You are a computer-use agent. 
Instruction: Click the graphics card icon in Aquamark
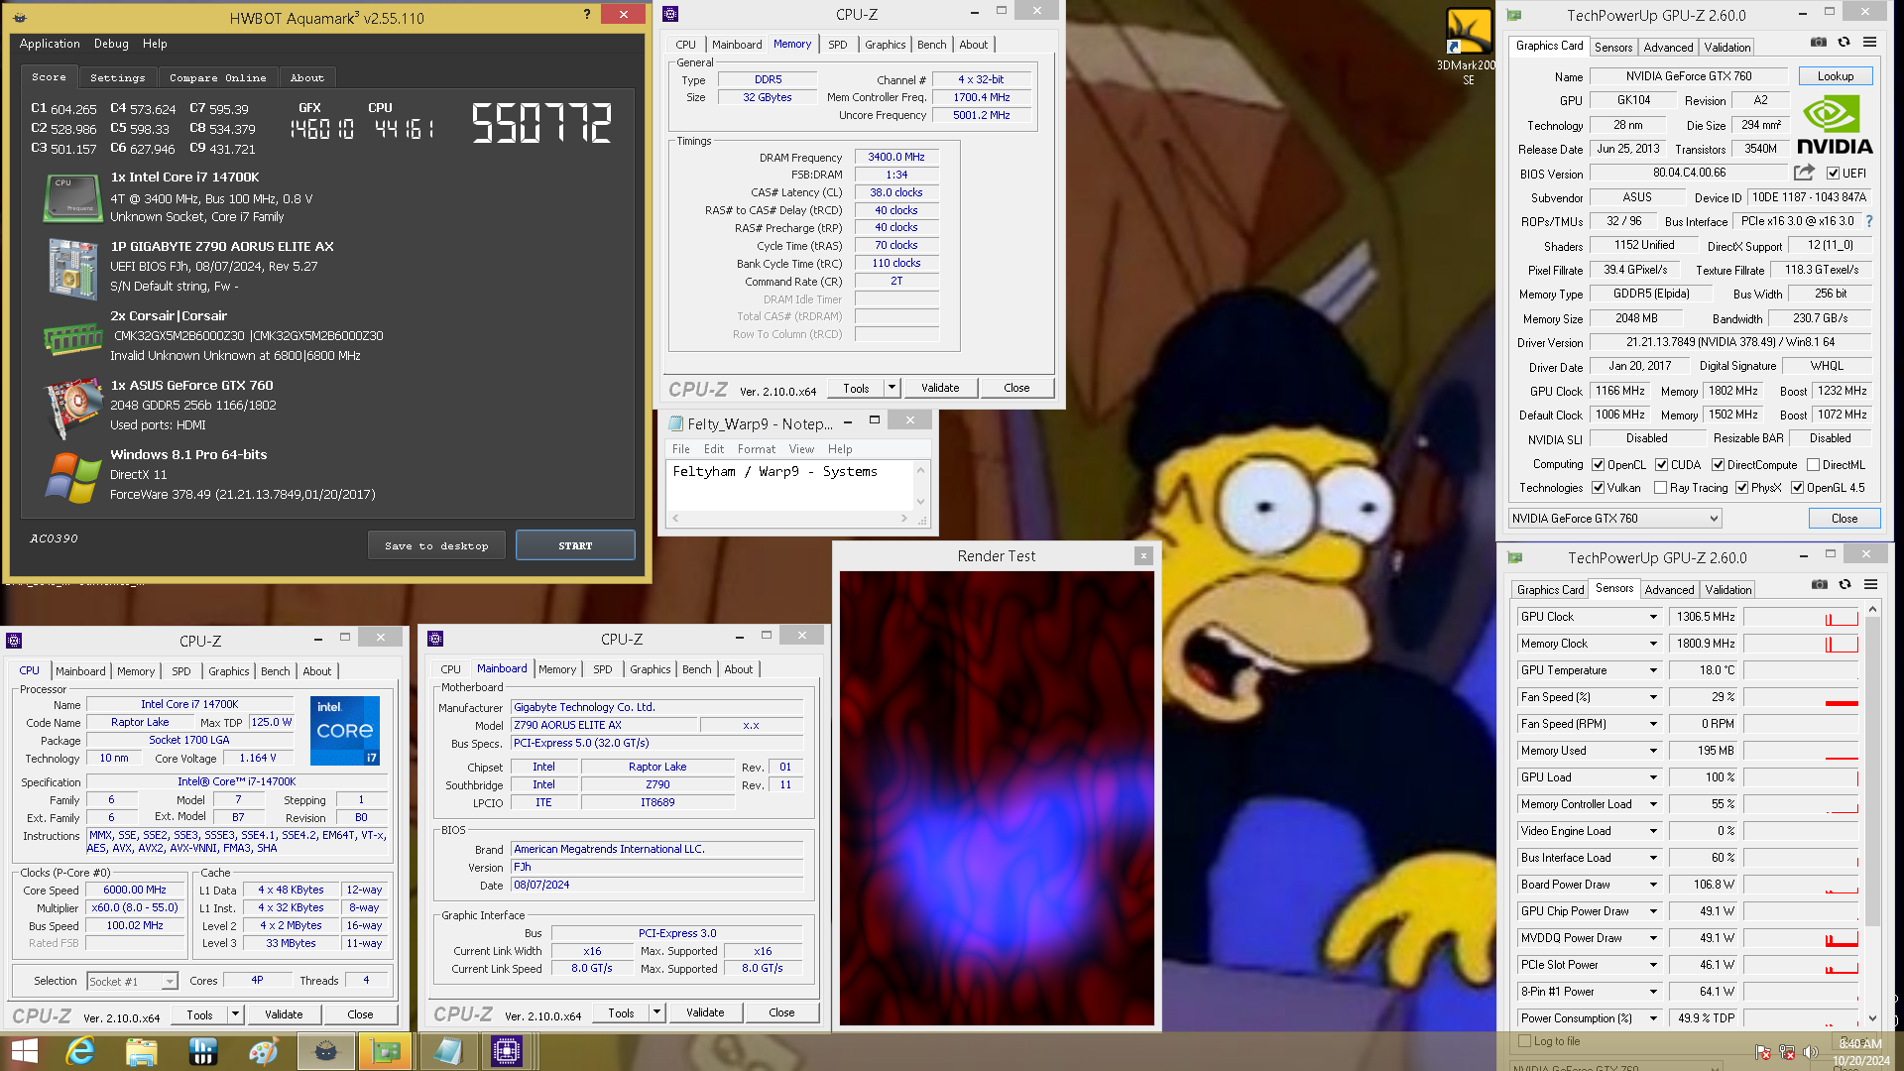click(x=73, y=407)
